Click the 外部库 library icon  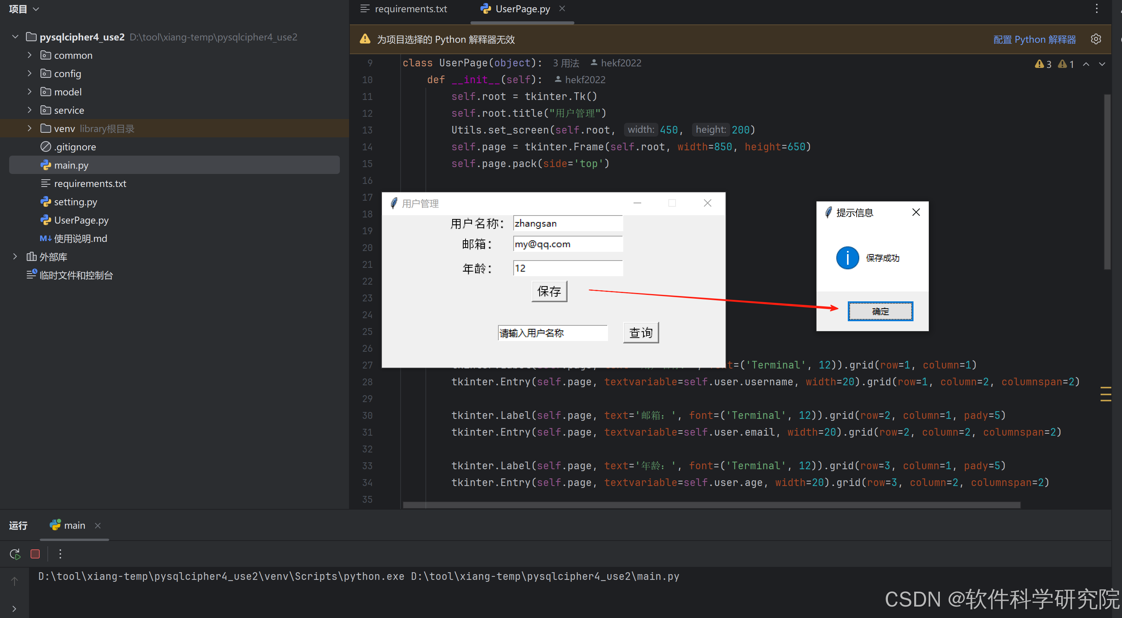click(31, 257)
